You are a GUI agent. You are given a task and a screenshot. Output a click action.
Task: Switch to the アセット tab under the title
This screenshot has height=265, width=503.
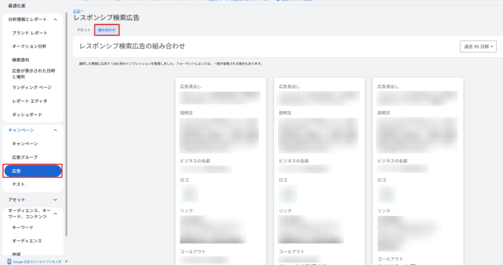coord(83,29)
